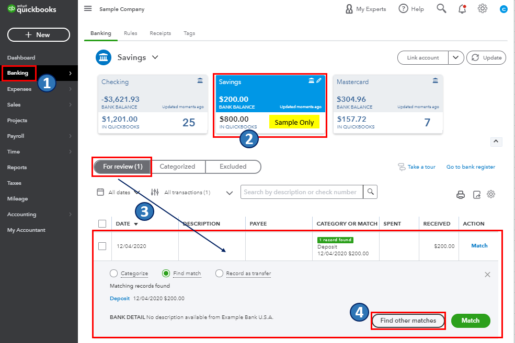
Task: Click the print icon above the table
Action: 461,195
